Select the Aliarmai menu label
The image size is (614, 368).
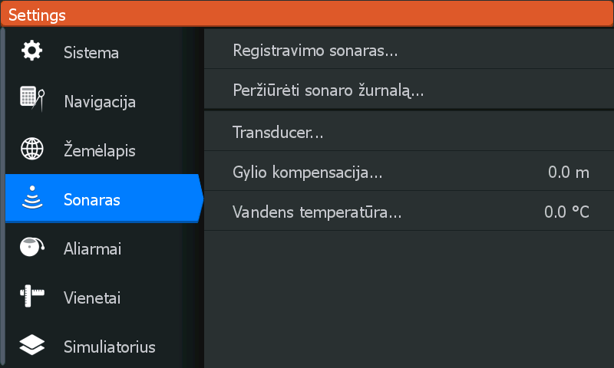(x=92, y=248)
